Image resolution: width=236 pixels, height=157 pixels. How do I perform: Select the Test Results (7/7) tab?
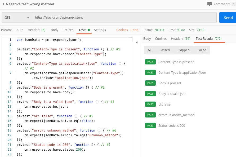point(209,38)
